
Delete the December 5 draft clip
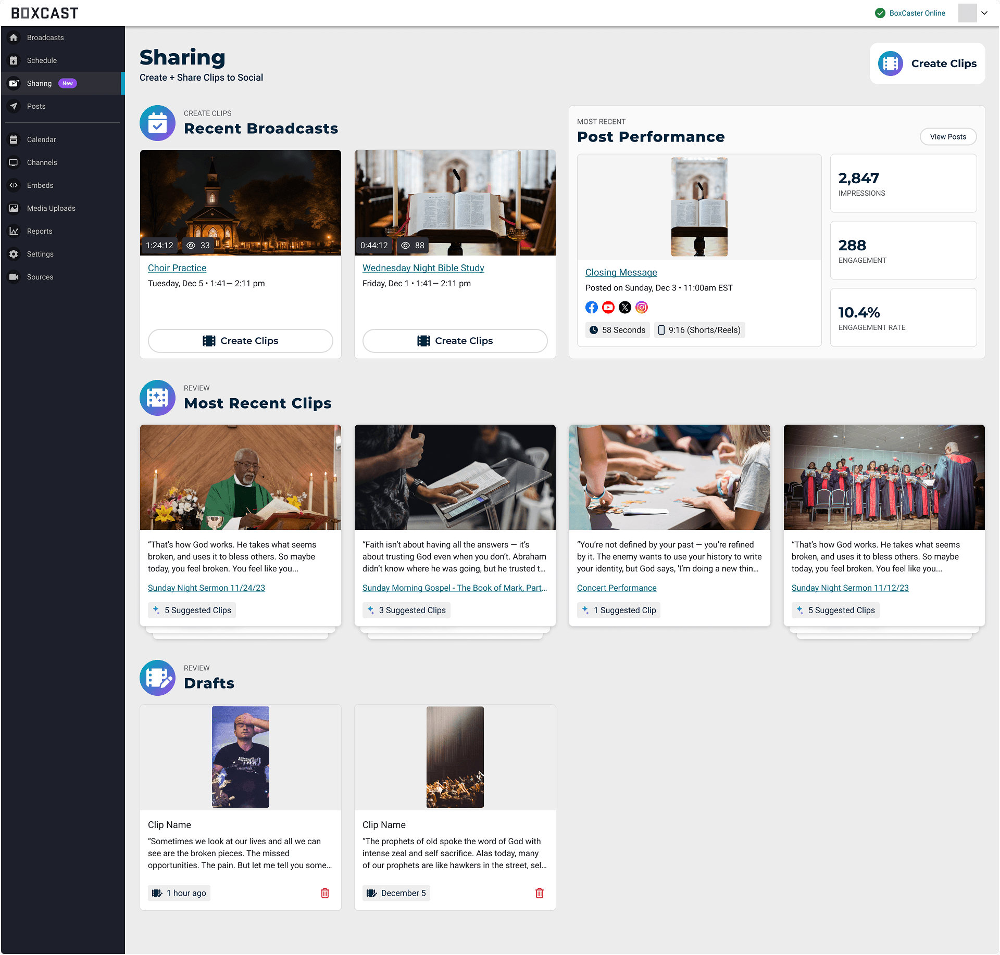coord(540,893)
